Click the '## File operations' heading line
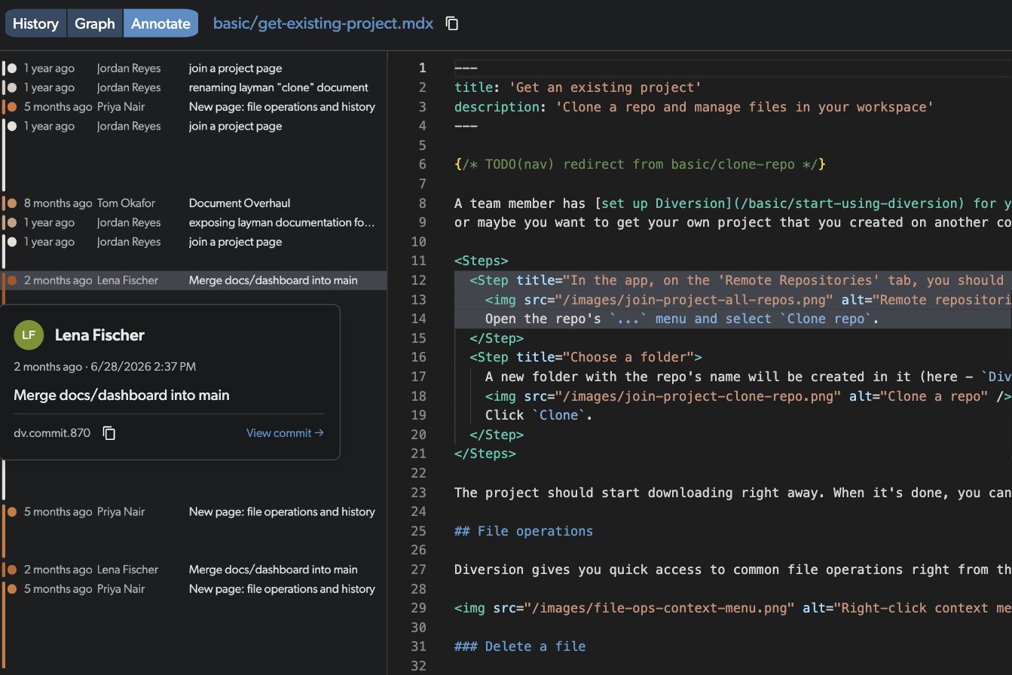 [524, 531]
